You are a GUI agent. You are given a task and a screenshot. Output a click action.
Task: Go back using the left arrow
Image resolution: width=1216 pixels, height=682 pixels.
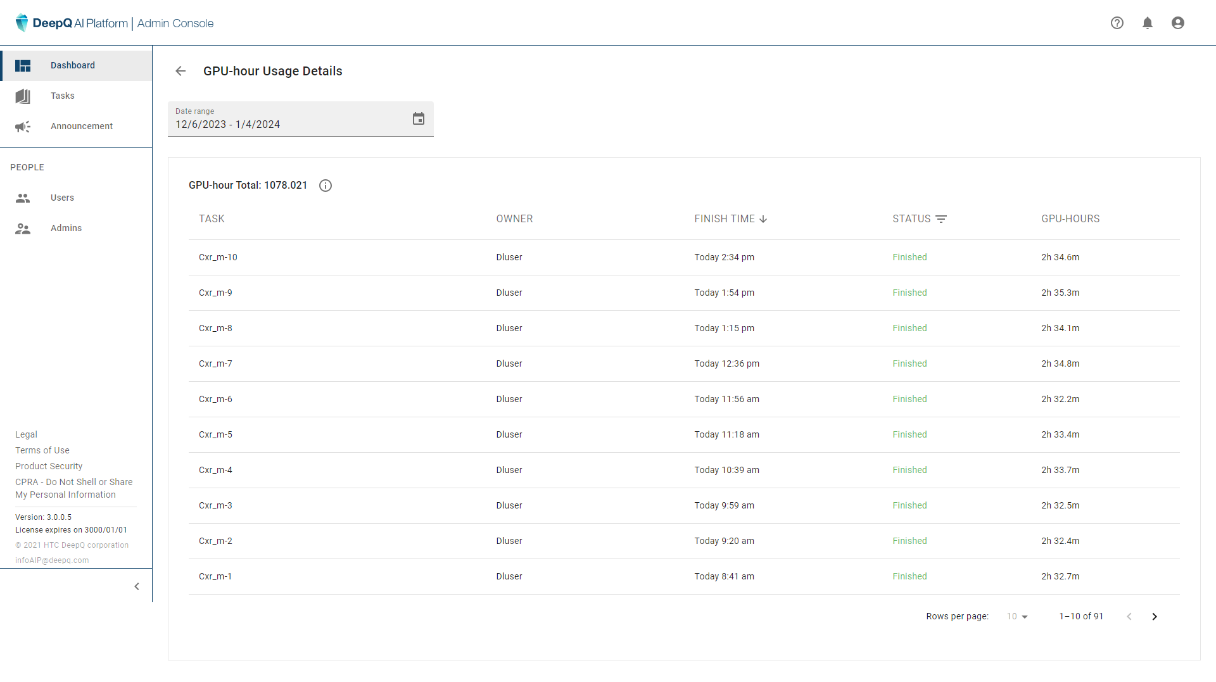(180, 71)
